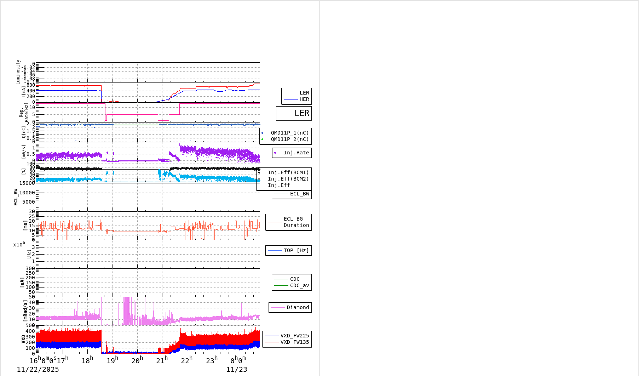The height and width of the screenshot is (376, 639).
Task: Click the Luminosity y-axis label
Action: [18, 72]
